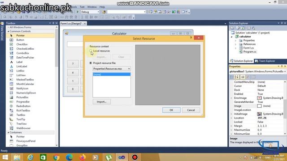Click Cancel in Select Resource dialog
This screenshot has width=287, height=161.
click(191, 110)
